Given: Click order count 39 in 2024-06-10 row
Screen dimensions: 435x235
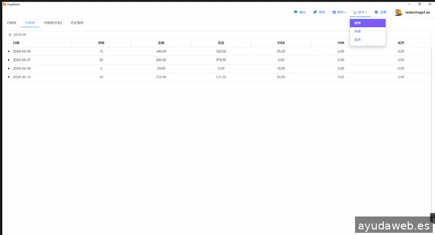Looking at the screenshot, I should (101, 77).
